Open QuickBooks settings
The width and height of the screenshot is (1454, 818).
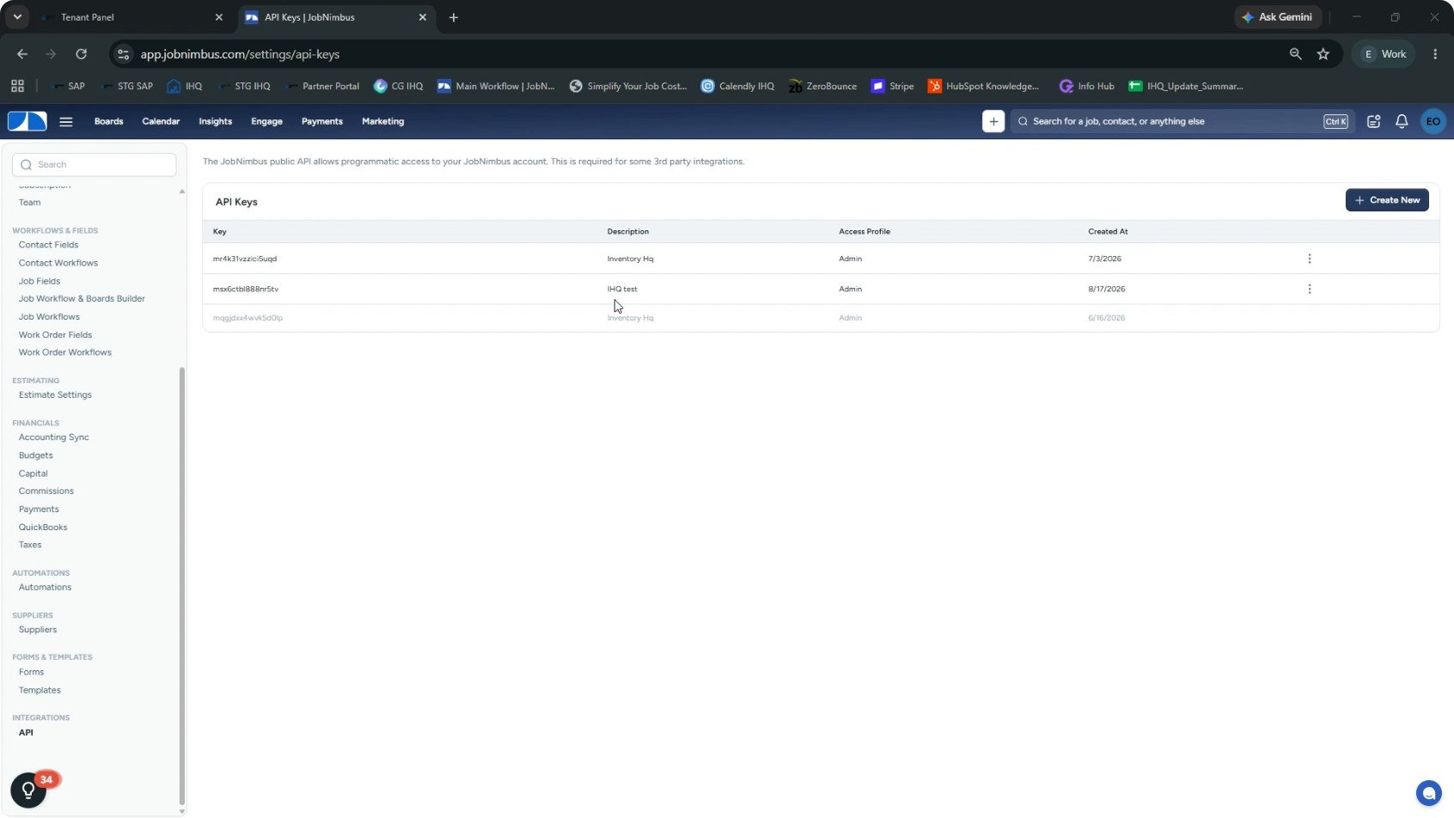pos(43,528)
